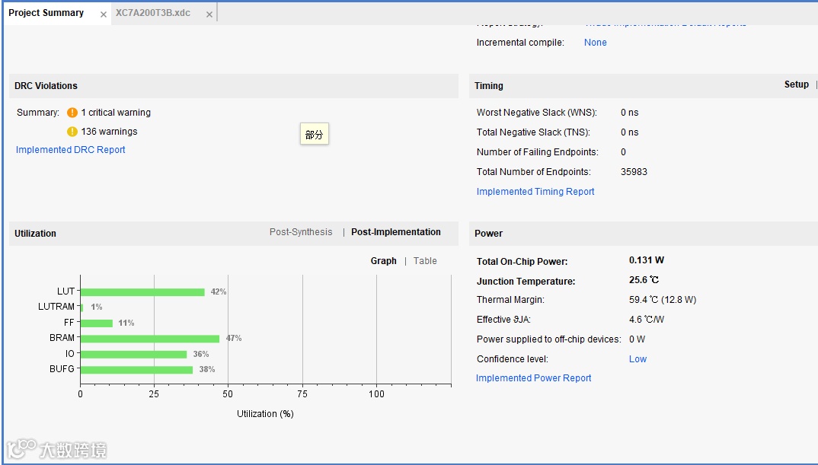Open the Implemented Timing Report link

tap(535, 192)
